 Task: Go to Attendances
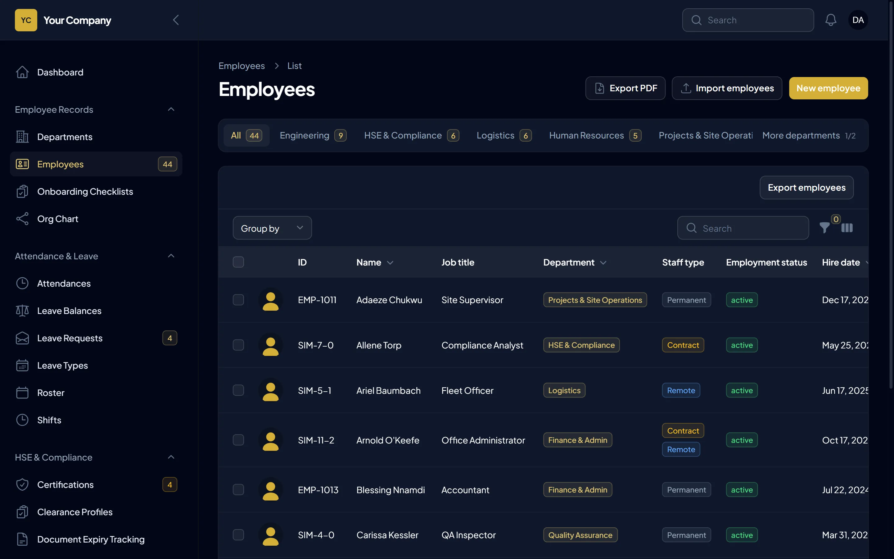point(96,283)
